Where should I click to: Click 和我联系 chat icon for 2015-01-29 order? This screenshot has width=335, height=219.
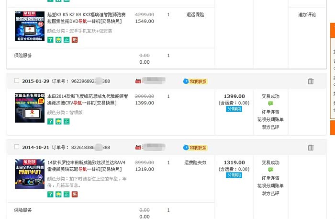click(x=195, y=81)
